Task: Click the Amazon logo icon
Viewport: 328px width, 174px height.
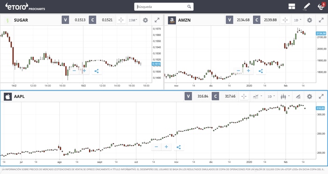Action: pos(172,20)
